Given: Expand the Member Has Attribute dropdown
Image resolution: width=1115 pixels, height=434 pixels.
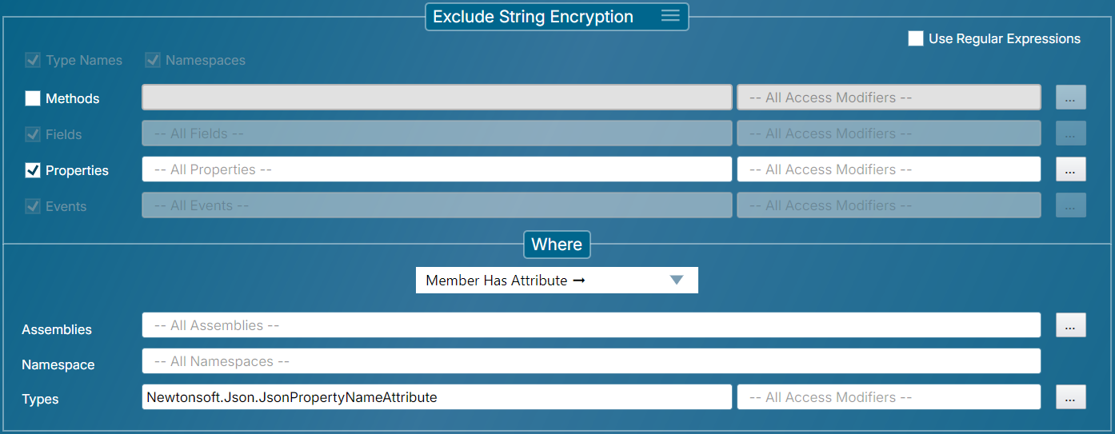Looking at the screenshot, I should click(544, 281).
